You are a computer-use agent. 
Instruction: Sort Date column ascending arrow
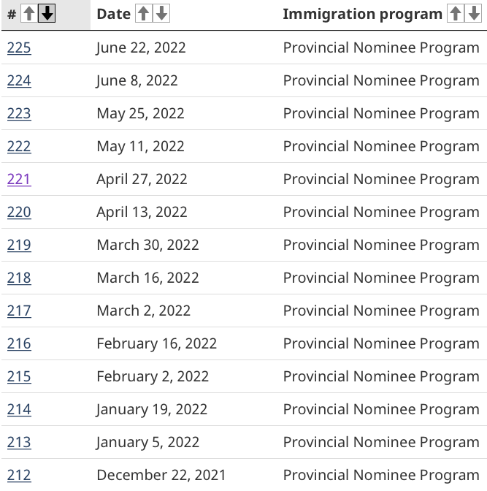pos(144,13)
